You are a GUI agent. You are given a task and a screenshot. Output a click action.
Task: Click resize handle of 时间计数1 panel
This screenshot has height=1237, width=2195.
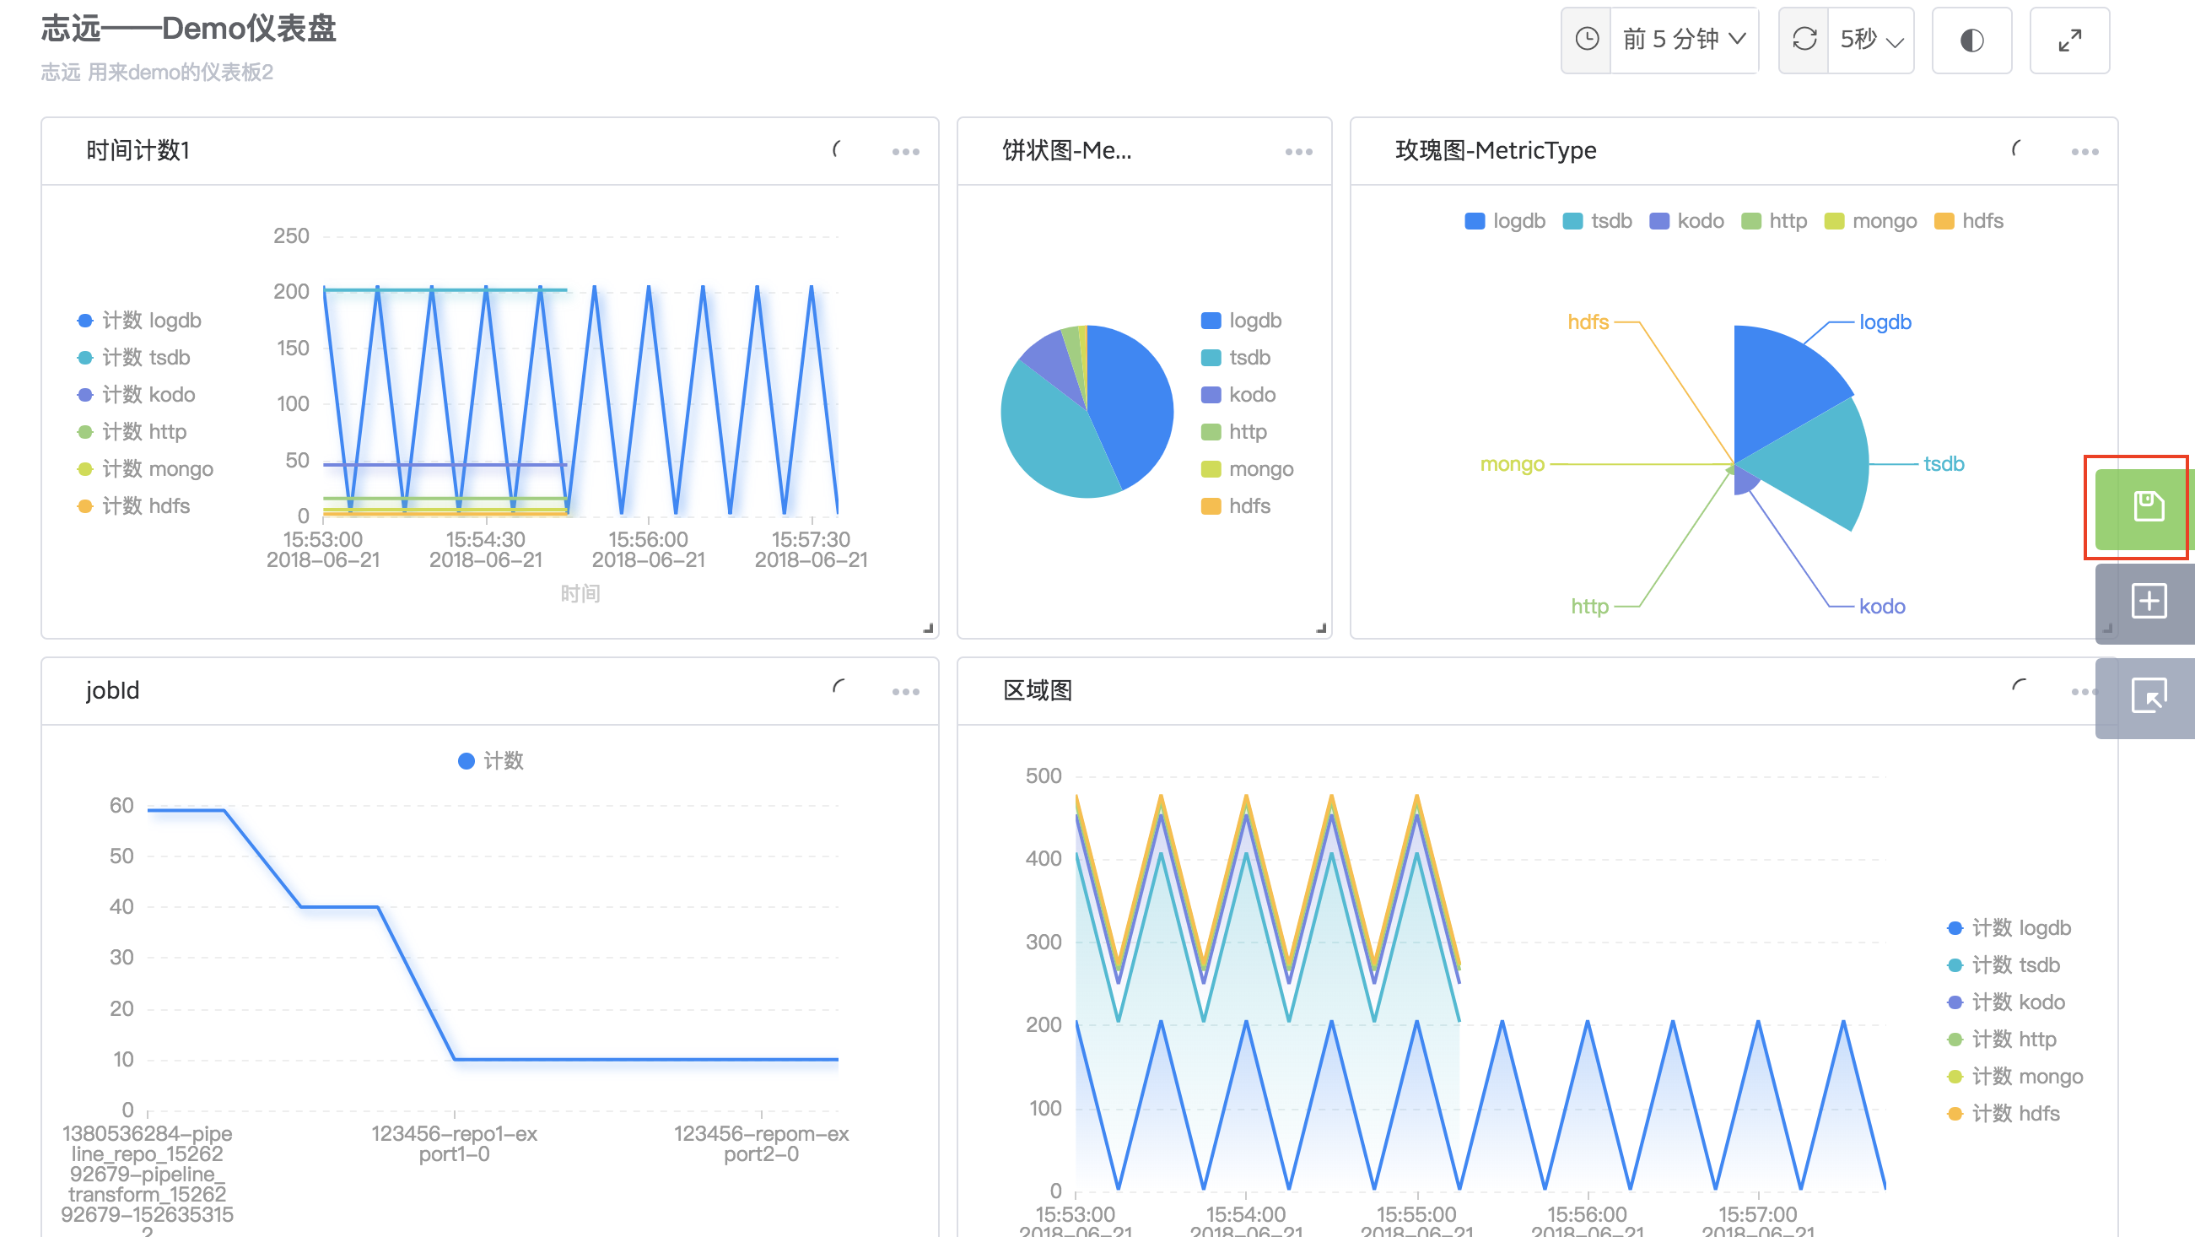coord(928,629)
